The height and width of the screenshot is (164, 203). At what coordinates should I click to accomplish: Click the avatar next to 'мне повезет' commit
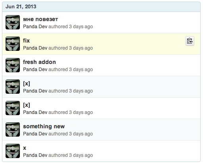click(x=13, y=22)
